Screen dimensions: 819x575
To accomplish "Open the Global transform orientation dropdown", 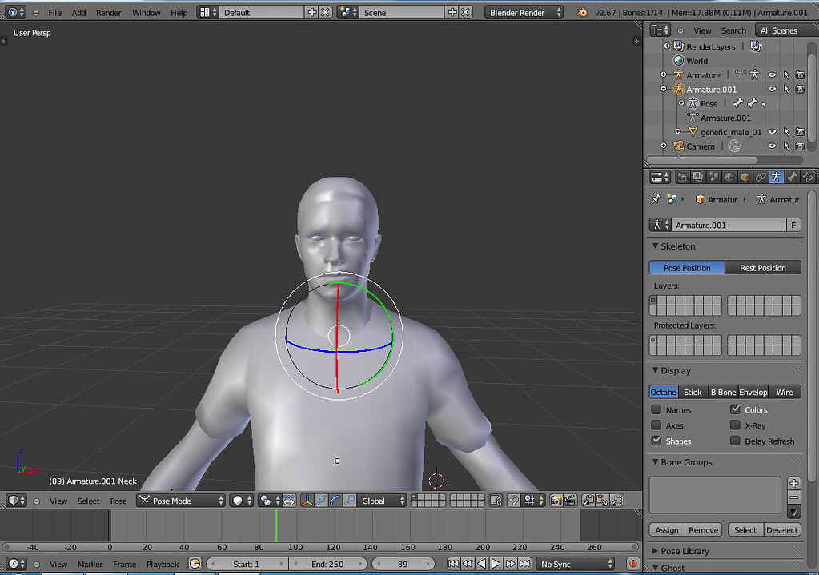I will tap(381, 501).
